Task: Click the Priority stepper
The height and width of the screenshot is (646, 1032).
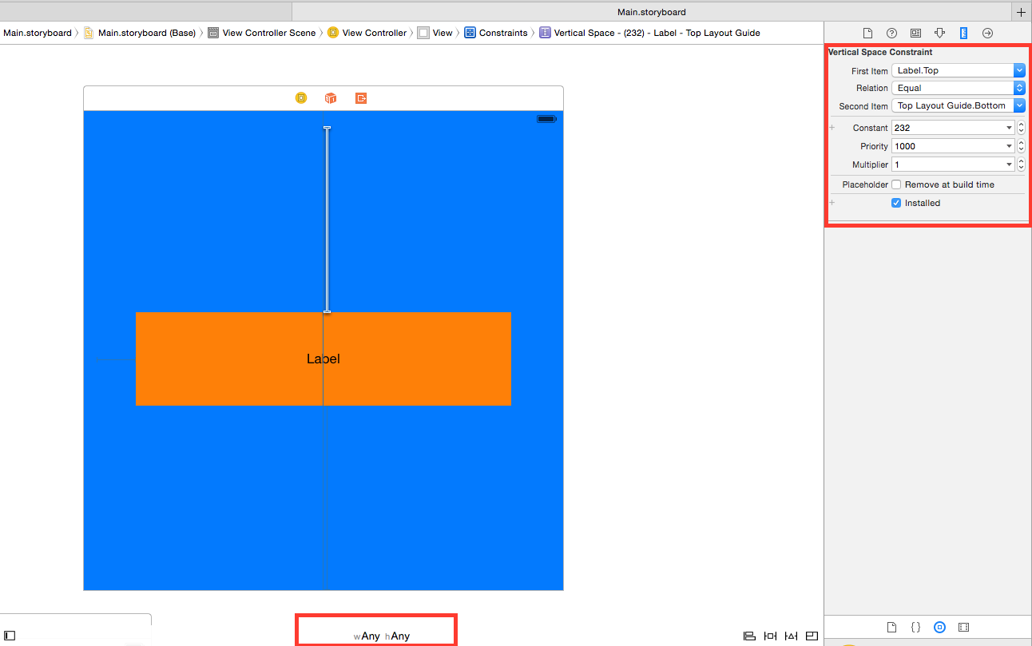Action: [x=1021, y=146]
